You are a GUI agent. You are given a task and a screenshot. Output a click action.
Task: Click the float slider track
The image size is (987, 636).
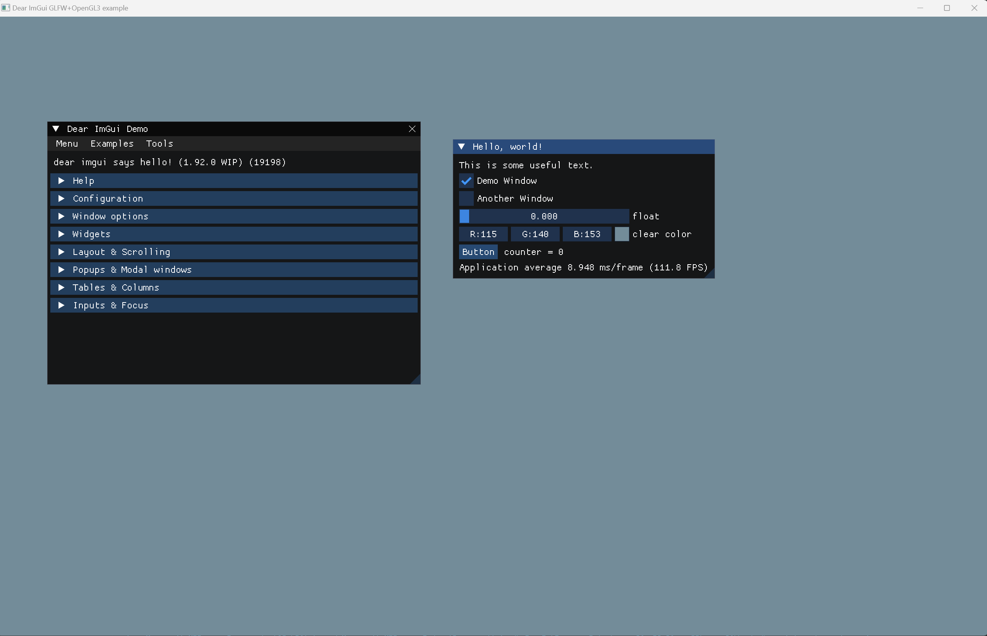(544, 216)
